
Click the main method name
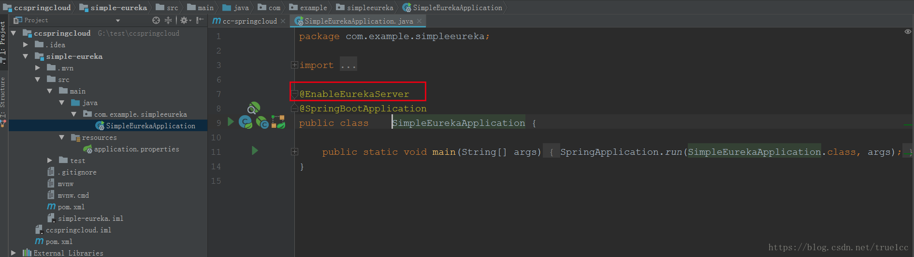point(444,152)
